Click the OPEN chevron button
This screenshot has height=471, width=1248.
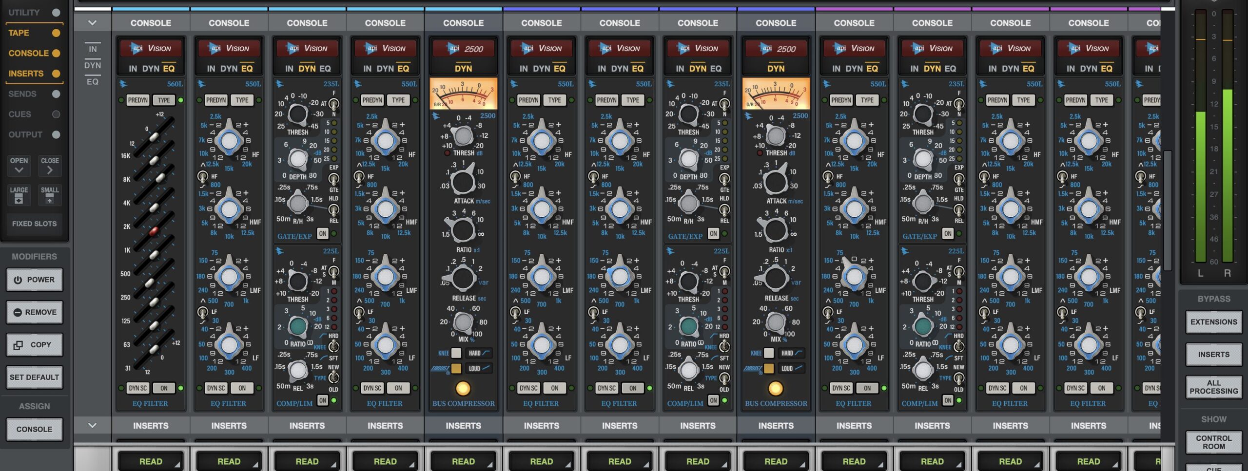click(19, 166)
